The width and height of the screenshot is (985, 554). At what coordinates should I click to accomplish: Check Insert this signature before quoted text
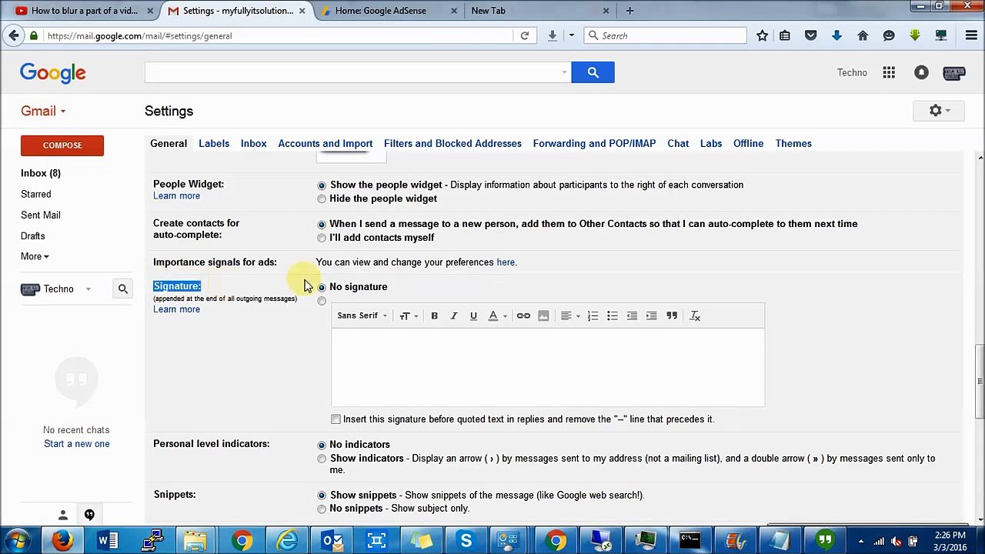tap(336, 419)
